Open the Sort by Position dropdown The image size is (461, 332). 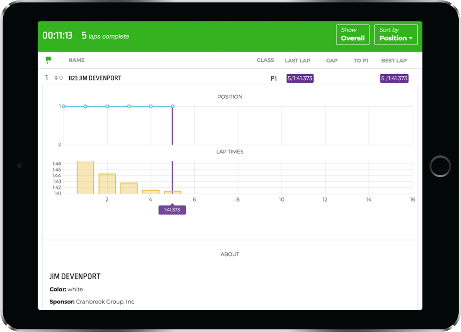tap(395, 35)
